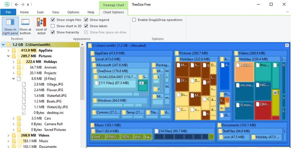Click the Village.JPG file icon
Image resolution: width=291 pixels, height=148 pixels.
(23, 84)
